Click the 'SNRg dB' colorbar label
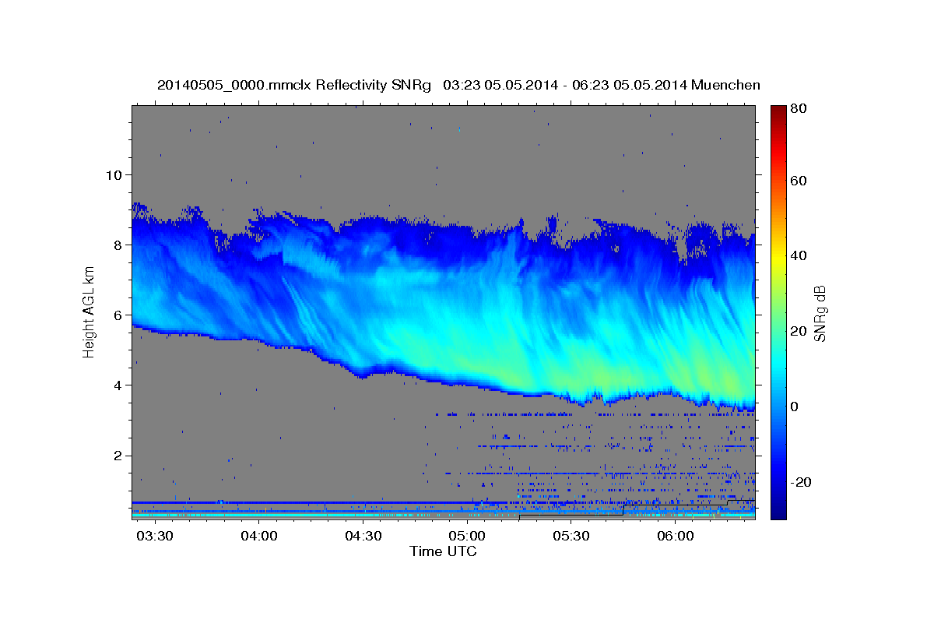Screen dimensions: 934x623 (x=819, y=313)
